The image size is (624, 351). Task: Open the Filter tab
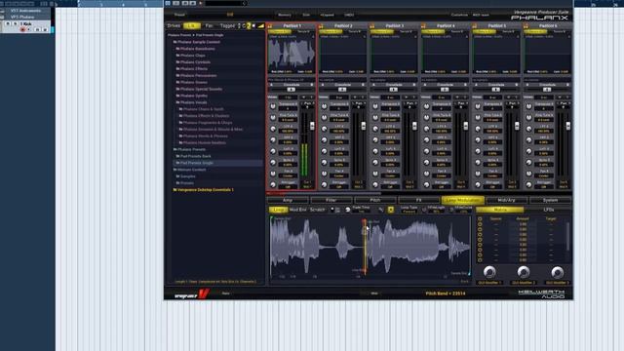coord(331,200)
